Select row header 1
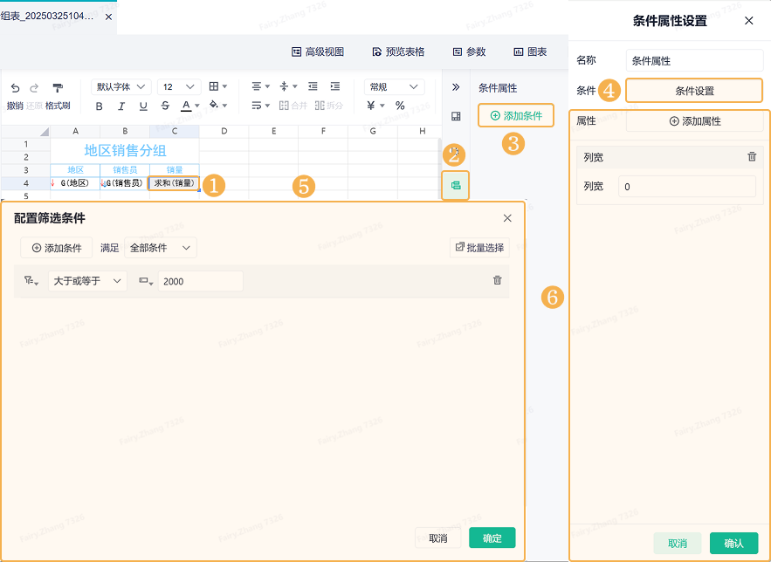Image resolution: width=771 pixels, height=562 pixels. tap(25, 145)
